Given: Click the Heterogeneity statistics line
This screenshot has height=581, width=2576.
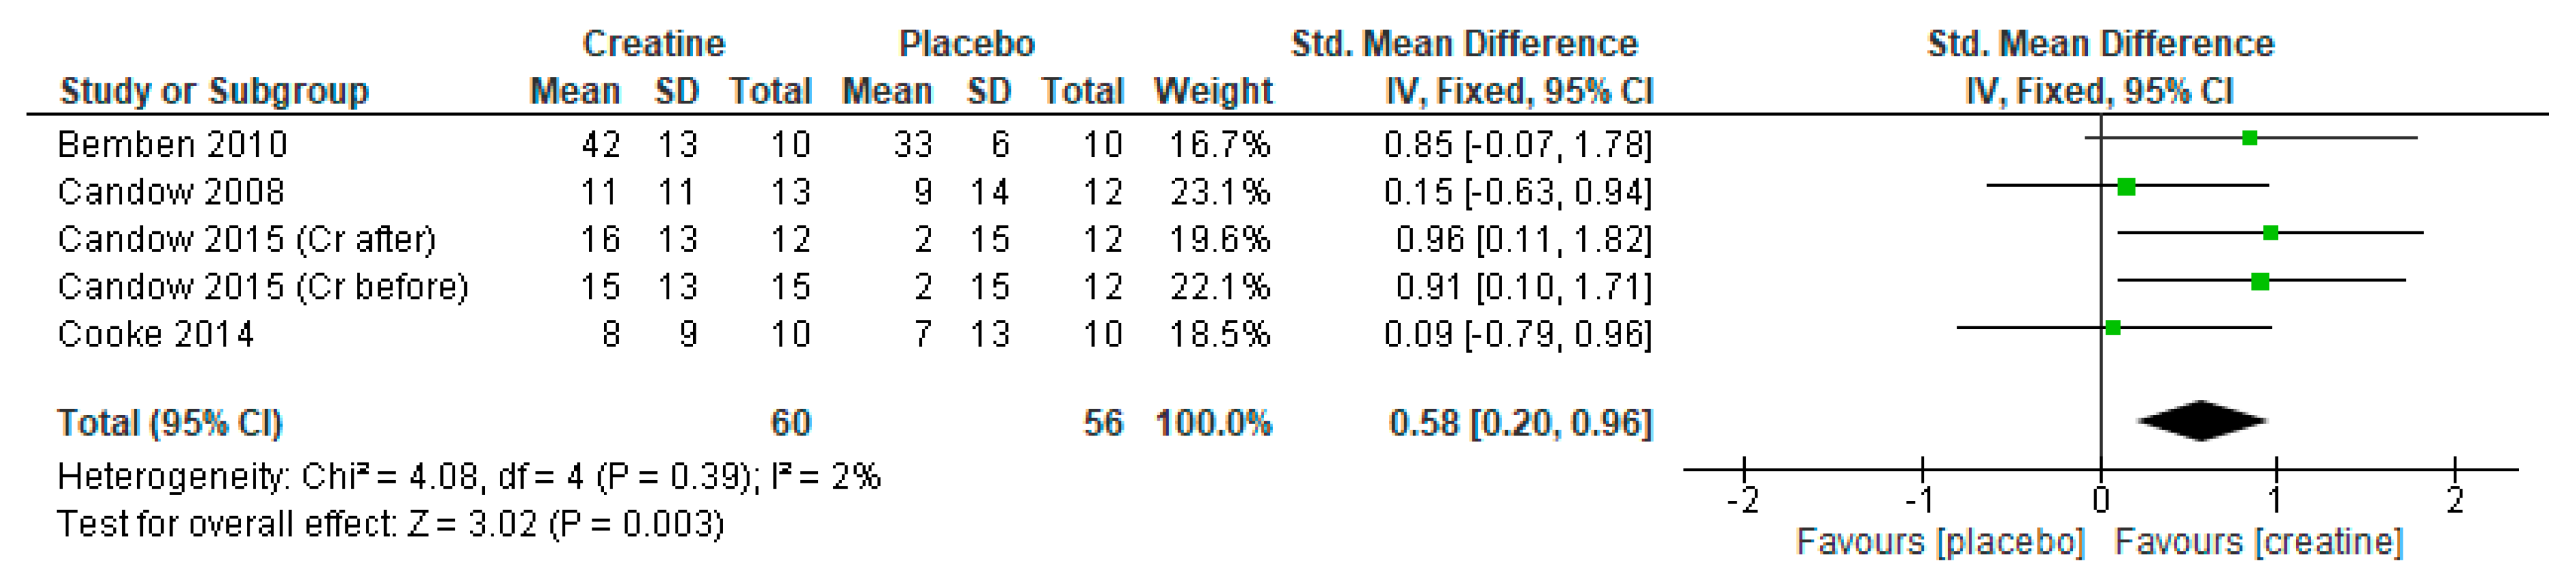Looking at the screenshot, I should click(468, 477).
